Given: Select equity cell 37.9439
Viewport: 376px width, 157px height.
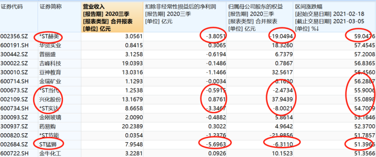Looking at the screenshot, I should coord(282,100).
